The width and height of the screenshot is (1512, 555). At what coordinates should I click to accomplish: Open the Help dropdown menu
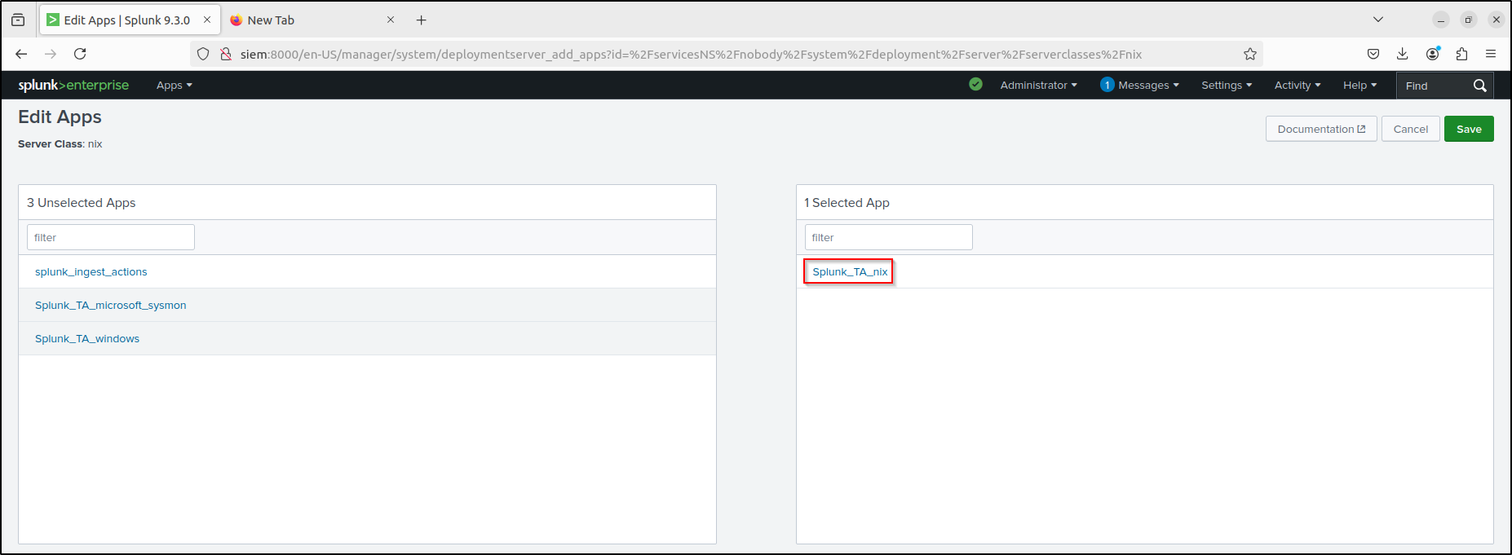coord(1359,85)
